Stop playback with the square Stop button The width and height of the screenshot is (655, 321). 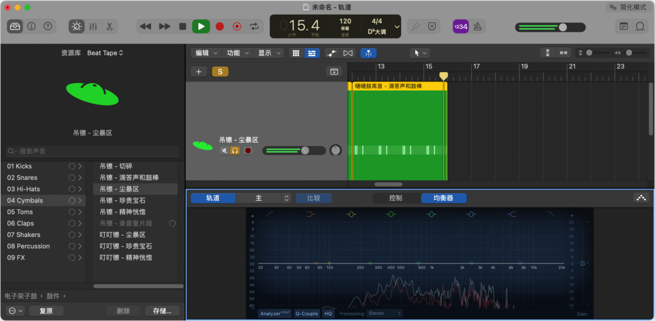point(183,26)
